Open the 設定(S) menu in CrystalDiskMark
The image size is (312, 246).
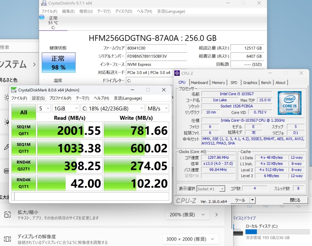(x=38, y=98)
